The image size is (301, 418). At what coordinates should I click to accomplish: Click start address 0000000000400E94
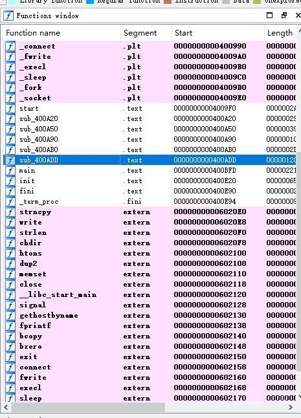coord(205,201)
